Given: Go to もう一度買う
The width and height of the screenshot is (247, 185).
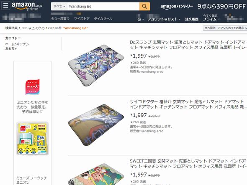Looking at the screenshot, I should (60, 18).
